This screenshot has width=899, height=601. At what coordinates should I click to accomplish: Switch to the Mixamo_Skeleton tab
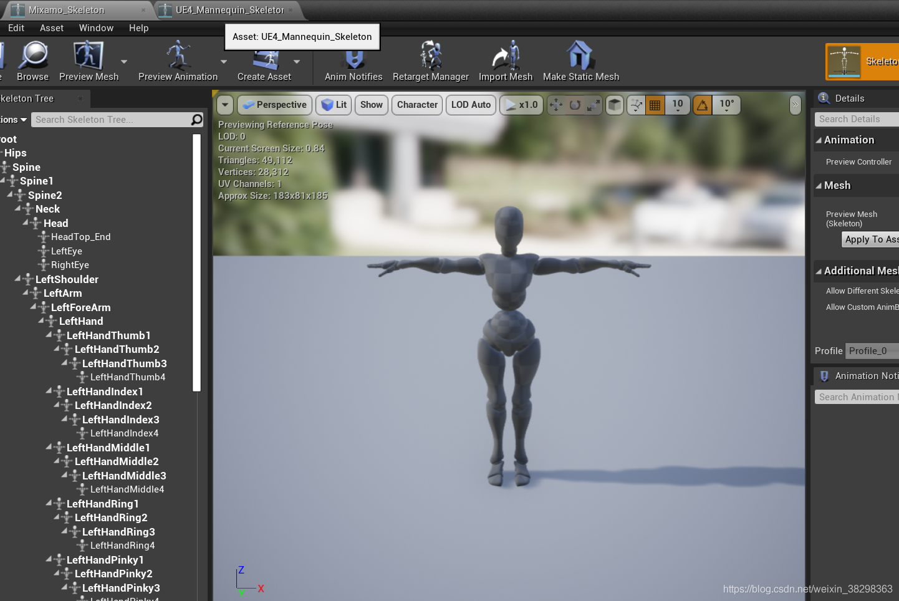(x=77, y=10)
